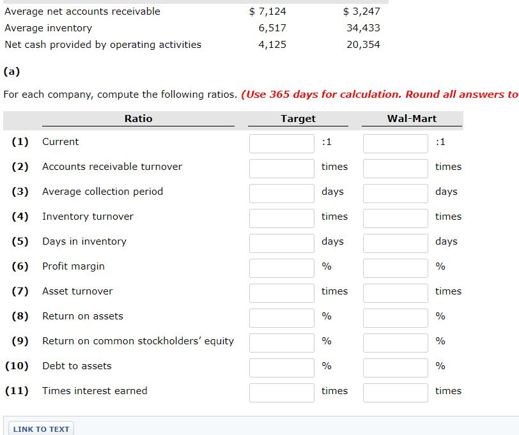Select the Target Times interest earned field
This screenshot has height=435, width=519.
[281, 392]
